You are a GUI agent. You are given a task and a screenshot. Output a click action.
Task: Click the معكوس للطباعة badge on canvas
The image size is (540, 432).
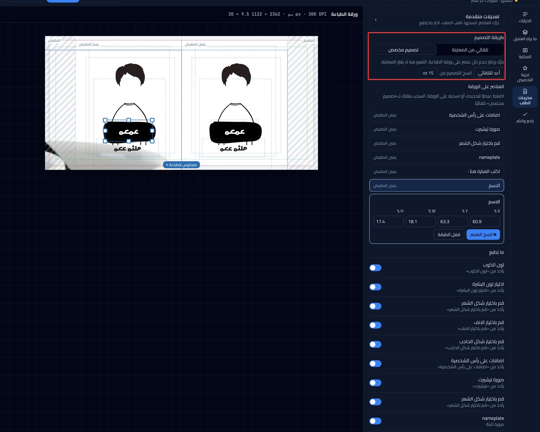181,165
